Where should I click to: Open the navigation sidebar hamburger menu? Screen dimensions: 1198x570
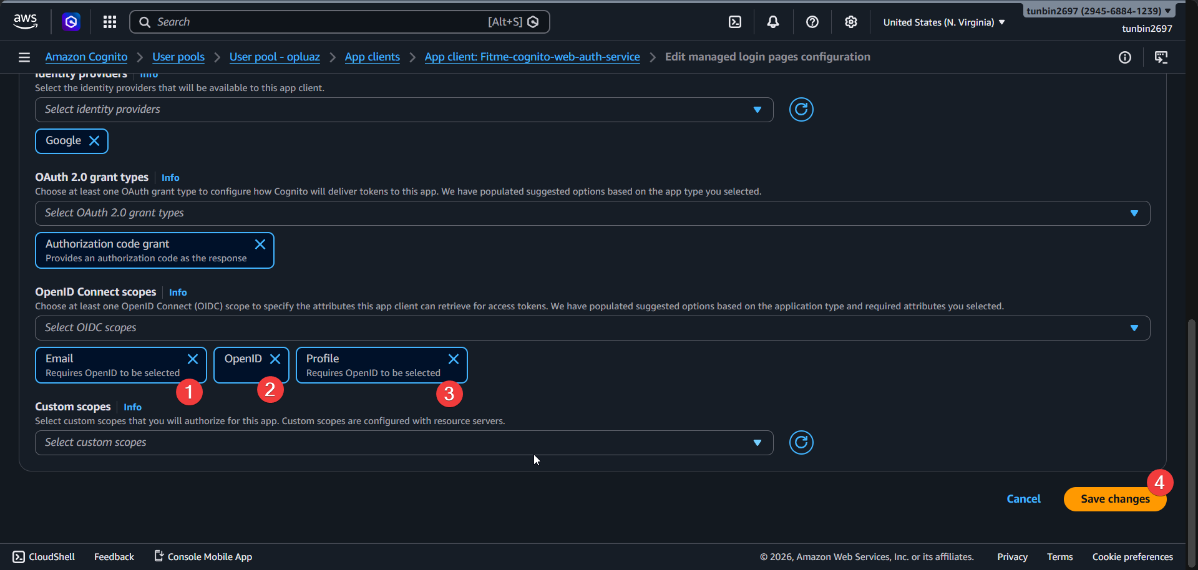tap(24, 57)
